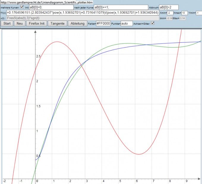Select the x(t) FresS formula field
Image resolution: width=202 pixels, height=184 pixels.
click(x=82, y=18)
